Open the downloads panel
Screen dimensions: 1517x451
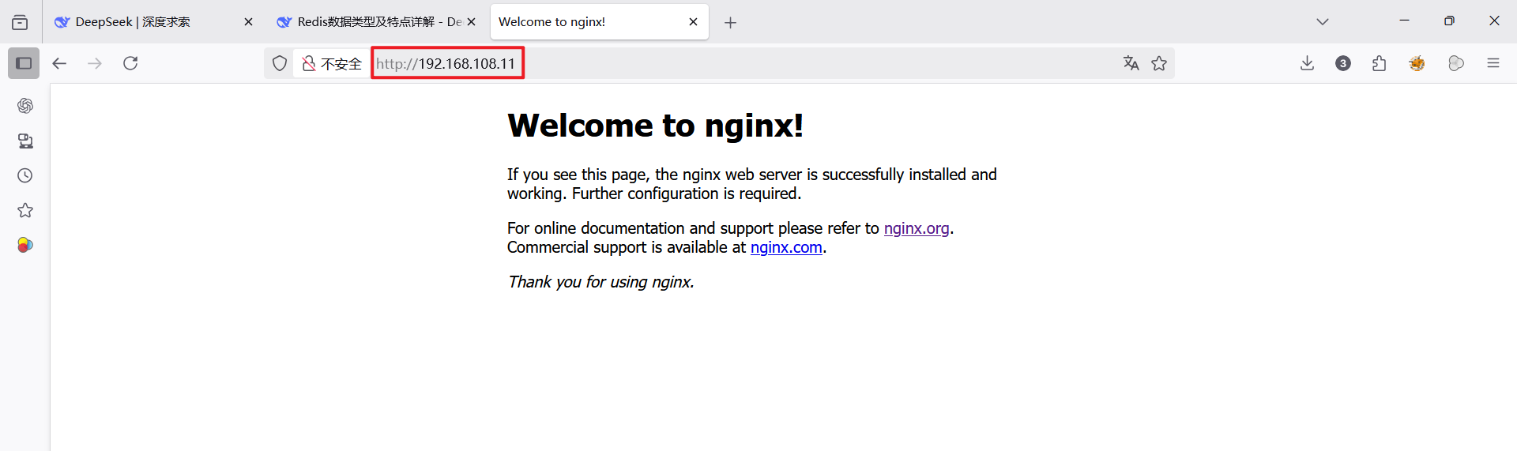click(x=1307, y=63)
